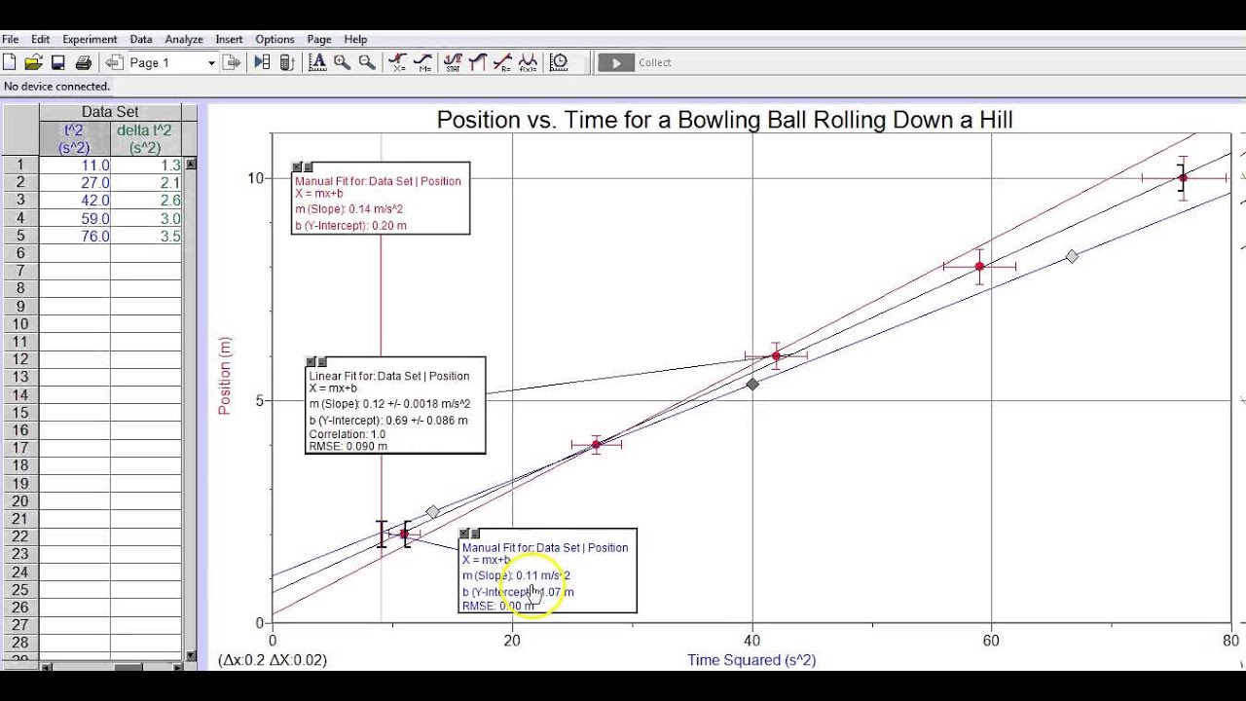Screen dimensions: 1246x701
Task: Click the x-axis maximum tick label 80
Action: [x=1230, y=640]
